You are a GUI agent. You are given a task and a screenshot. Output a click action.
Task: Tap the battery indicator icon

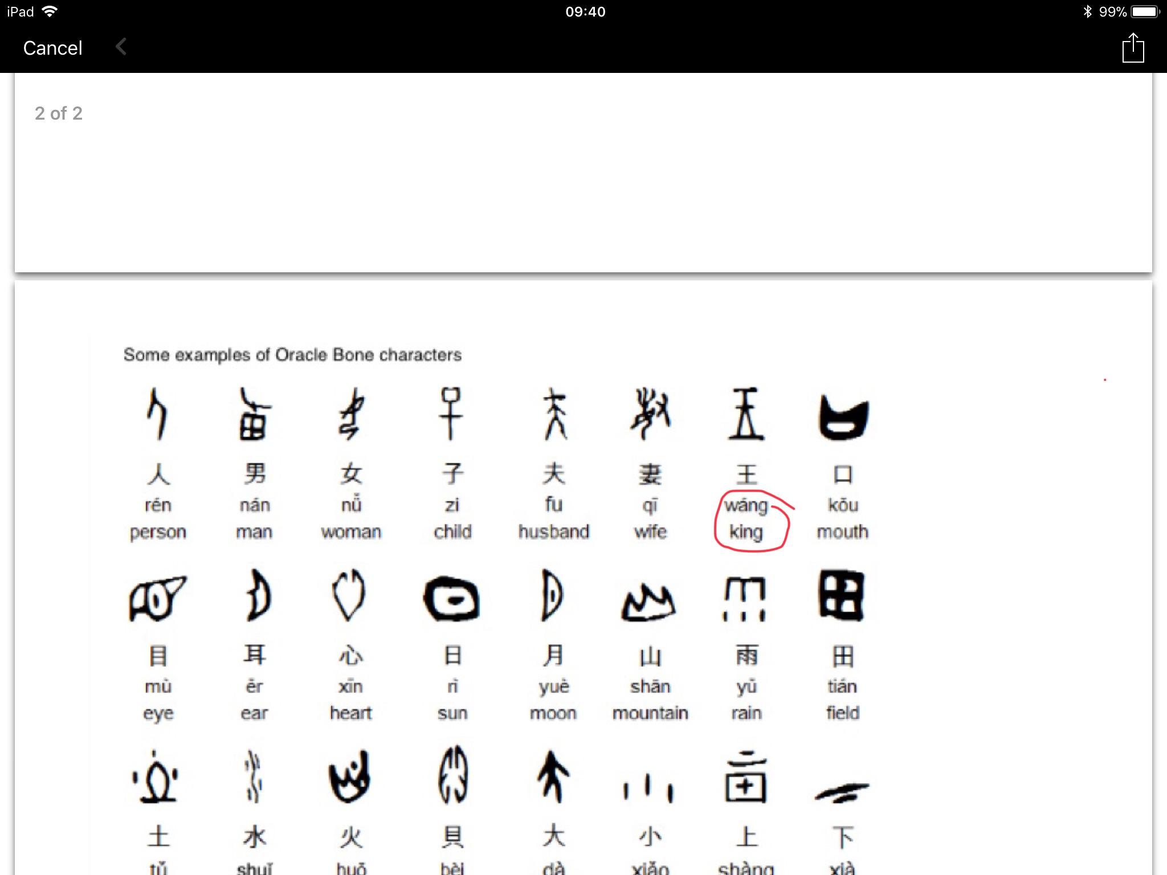pyautogui.click(x=1145, y=11)
